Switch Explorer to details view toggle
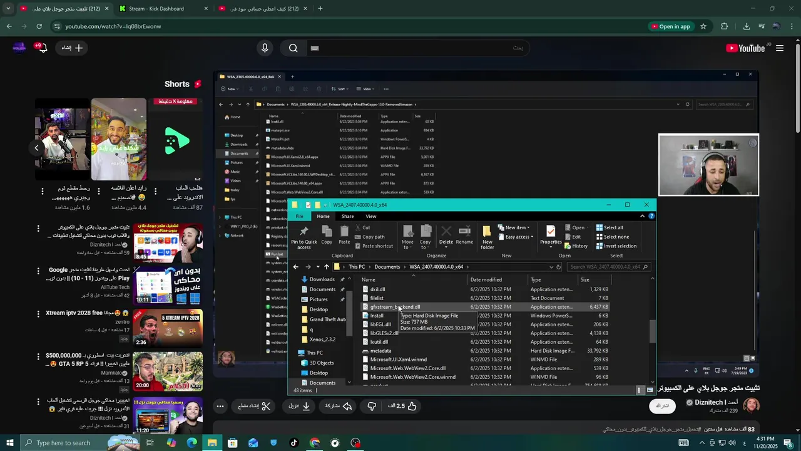This screenshot has height=451, width=801. click(640, 390)
